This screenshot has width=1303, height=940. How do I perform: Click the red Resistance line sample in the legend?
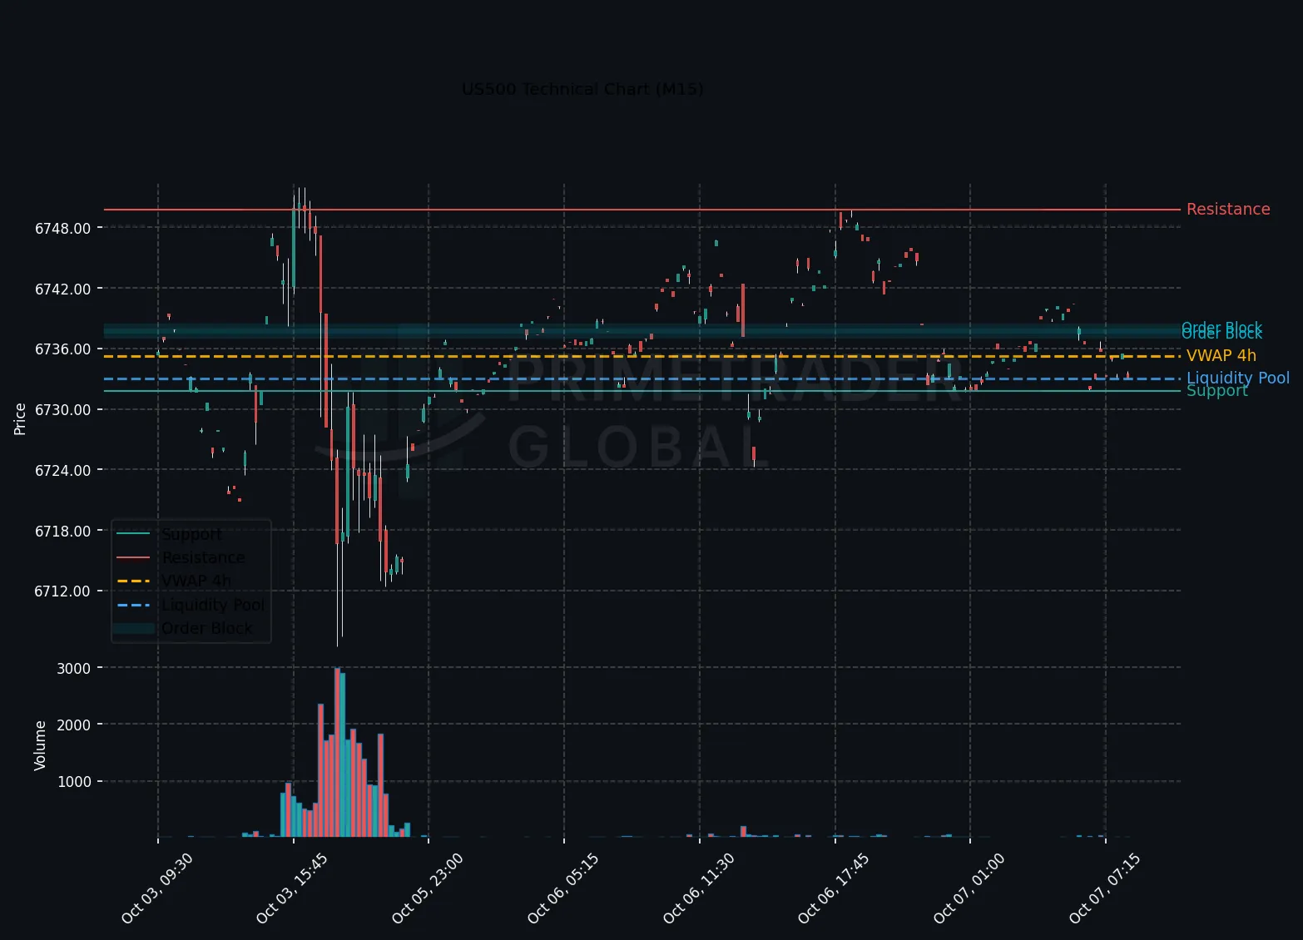(133, 557)
